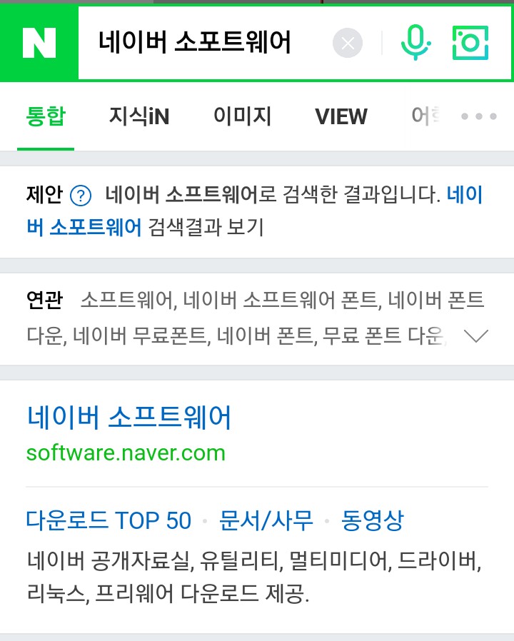Show the 제안 help question-mark icon
Screen dimensions: 514x641
(x=81, y=196)
